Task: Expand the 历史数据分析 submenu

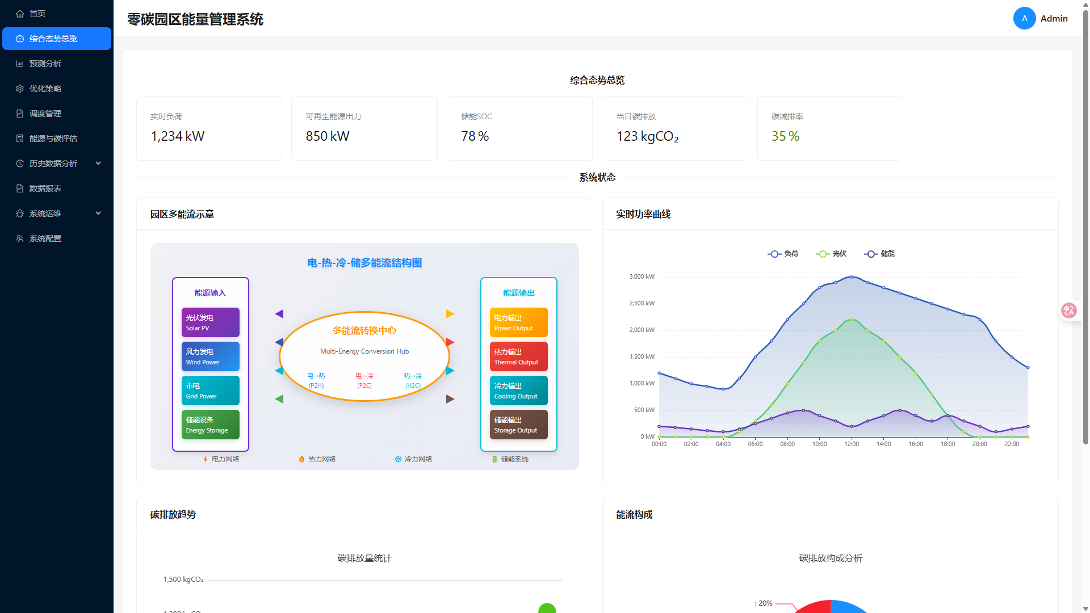Action: 53,163
